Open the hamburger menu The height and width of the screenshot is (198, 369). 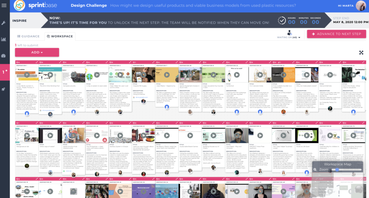[4, 5]
